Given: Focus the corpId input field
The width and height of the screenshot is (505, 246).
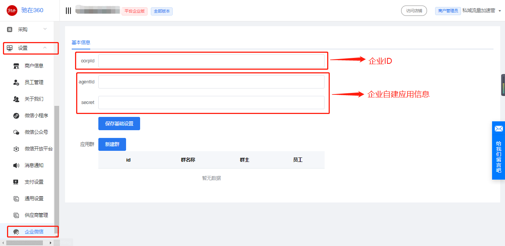Looking at the screenshot, I should pos(211,61).
